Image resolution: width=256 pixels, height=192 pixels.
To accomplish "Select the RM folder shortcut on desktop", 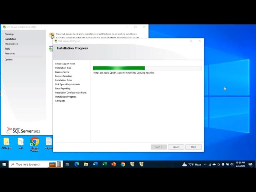I will click(x=20, y=143).
